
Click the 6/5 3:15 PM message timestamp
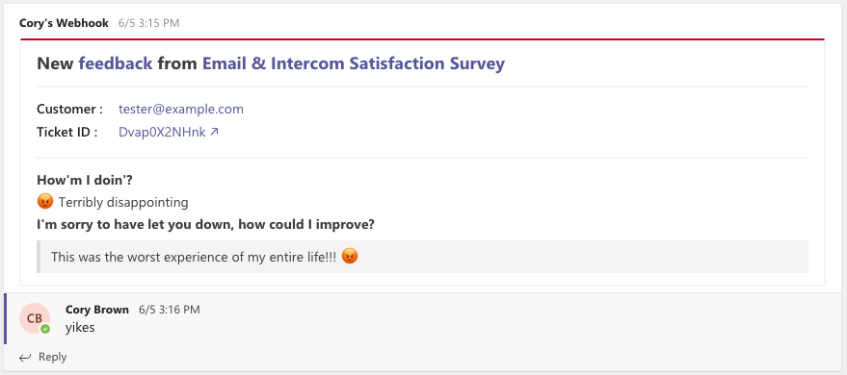(149, 23)
